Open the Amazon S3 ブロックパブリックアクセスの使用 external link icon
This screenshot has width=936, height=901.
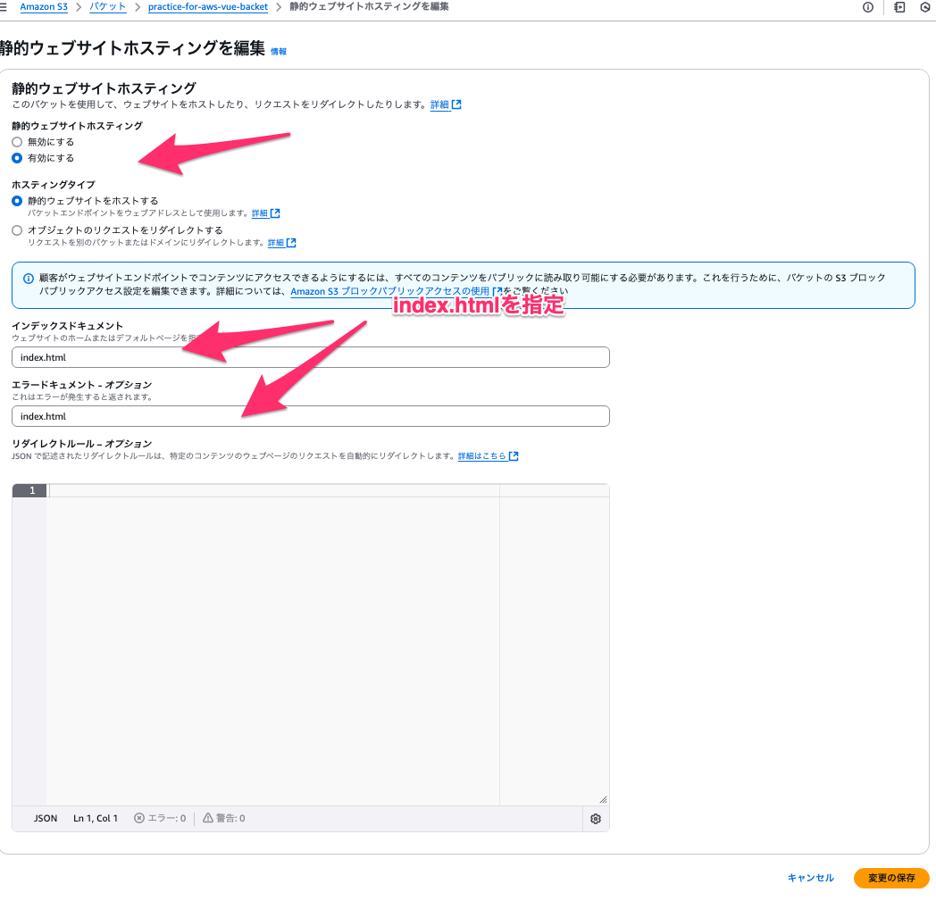coord(497,291)
